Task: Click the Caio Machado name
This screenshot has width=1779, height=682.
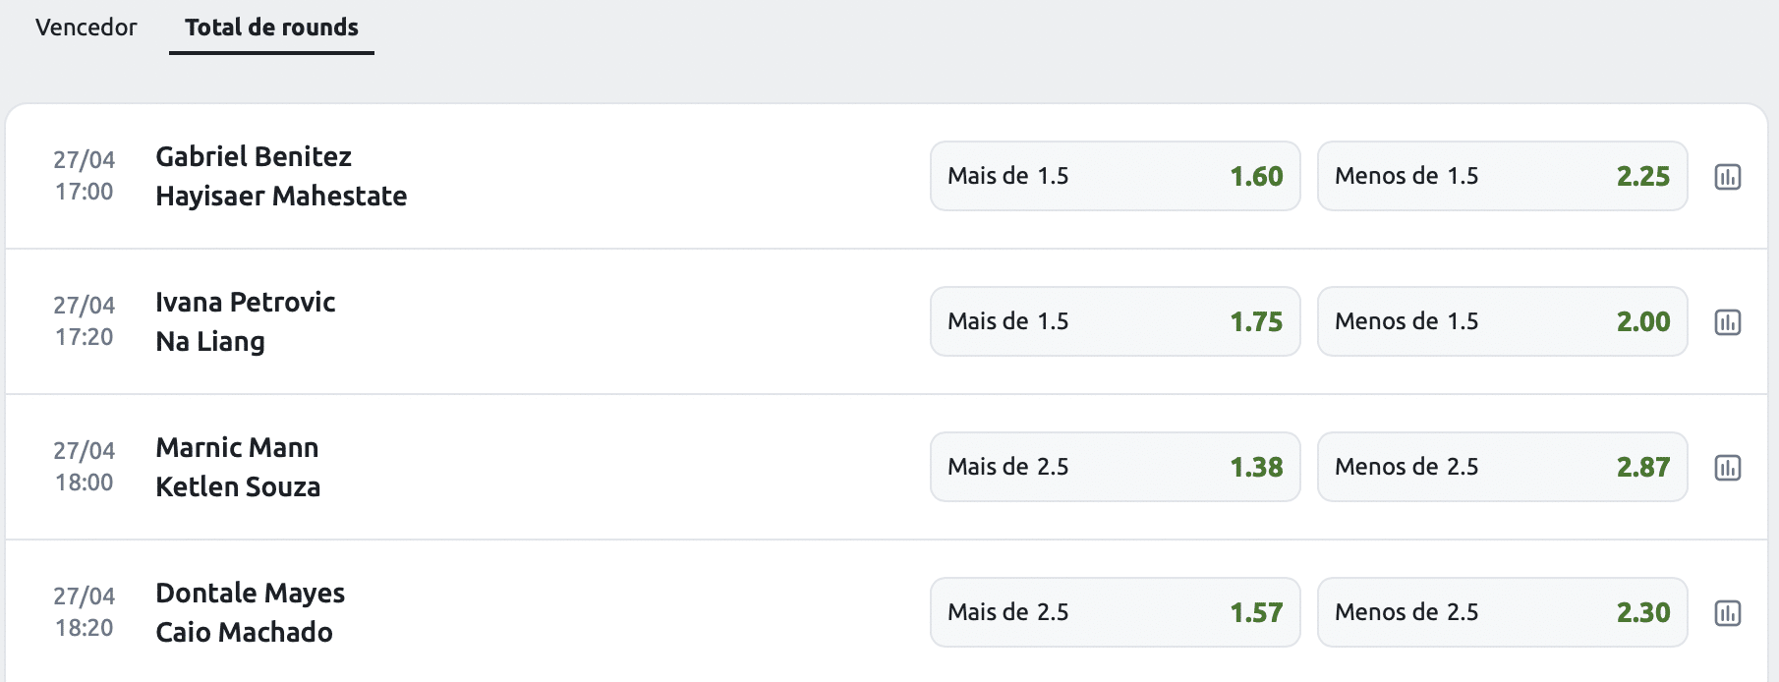Action: [244, 632]
